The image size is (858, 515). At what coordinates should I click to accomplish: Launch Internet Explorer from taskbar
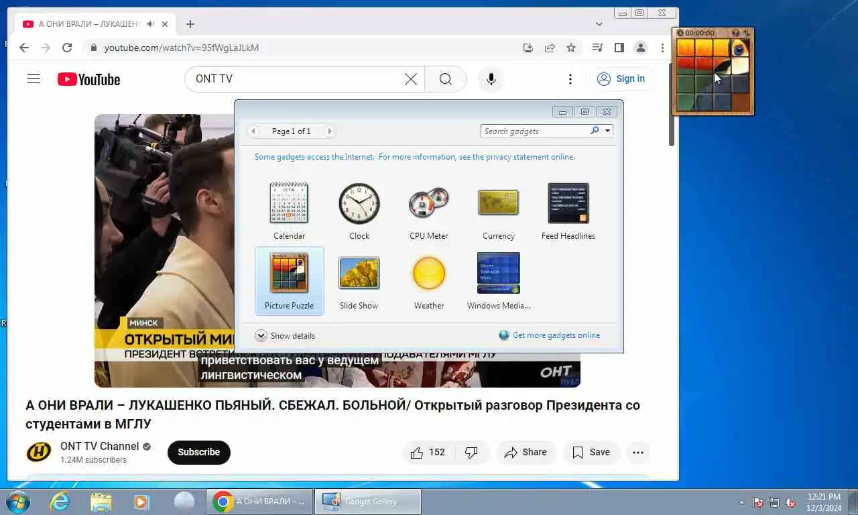coord(60,501)
